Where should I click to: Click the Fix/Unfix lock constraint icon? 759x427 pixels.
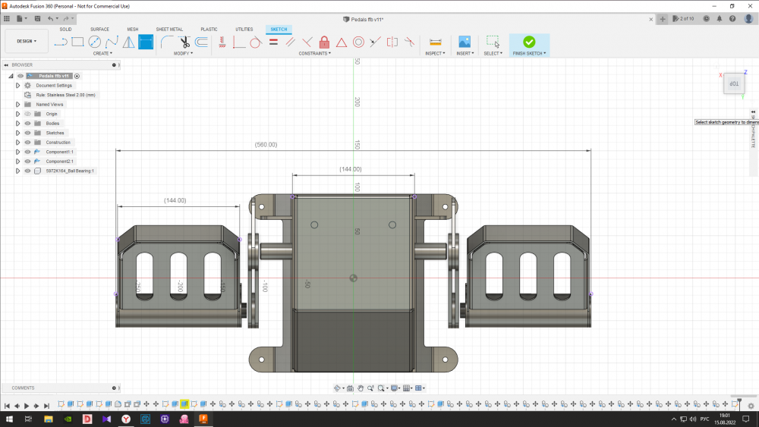(x=324, y=42)
